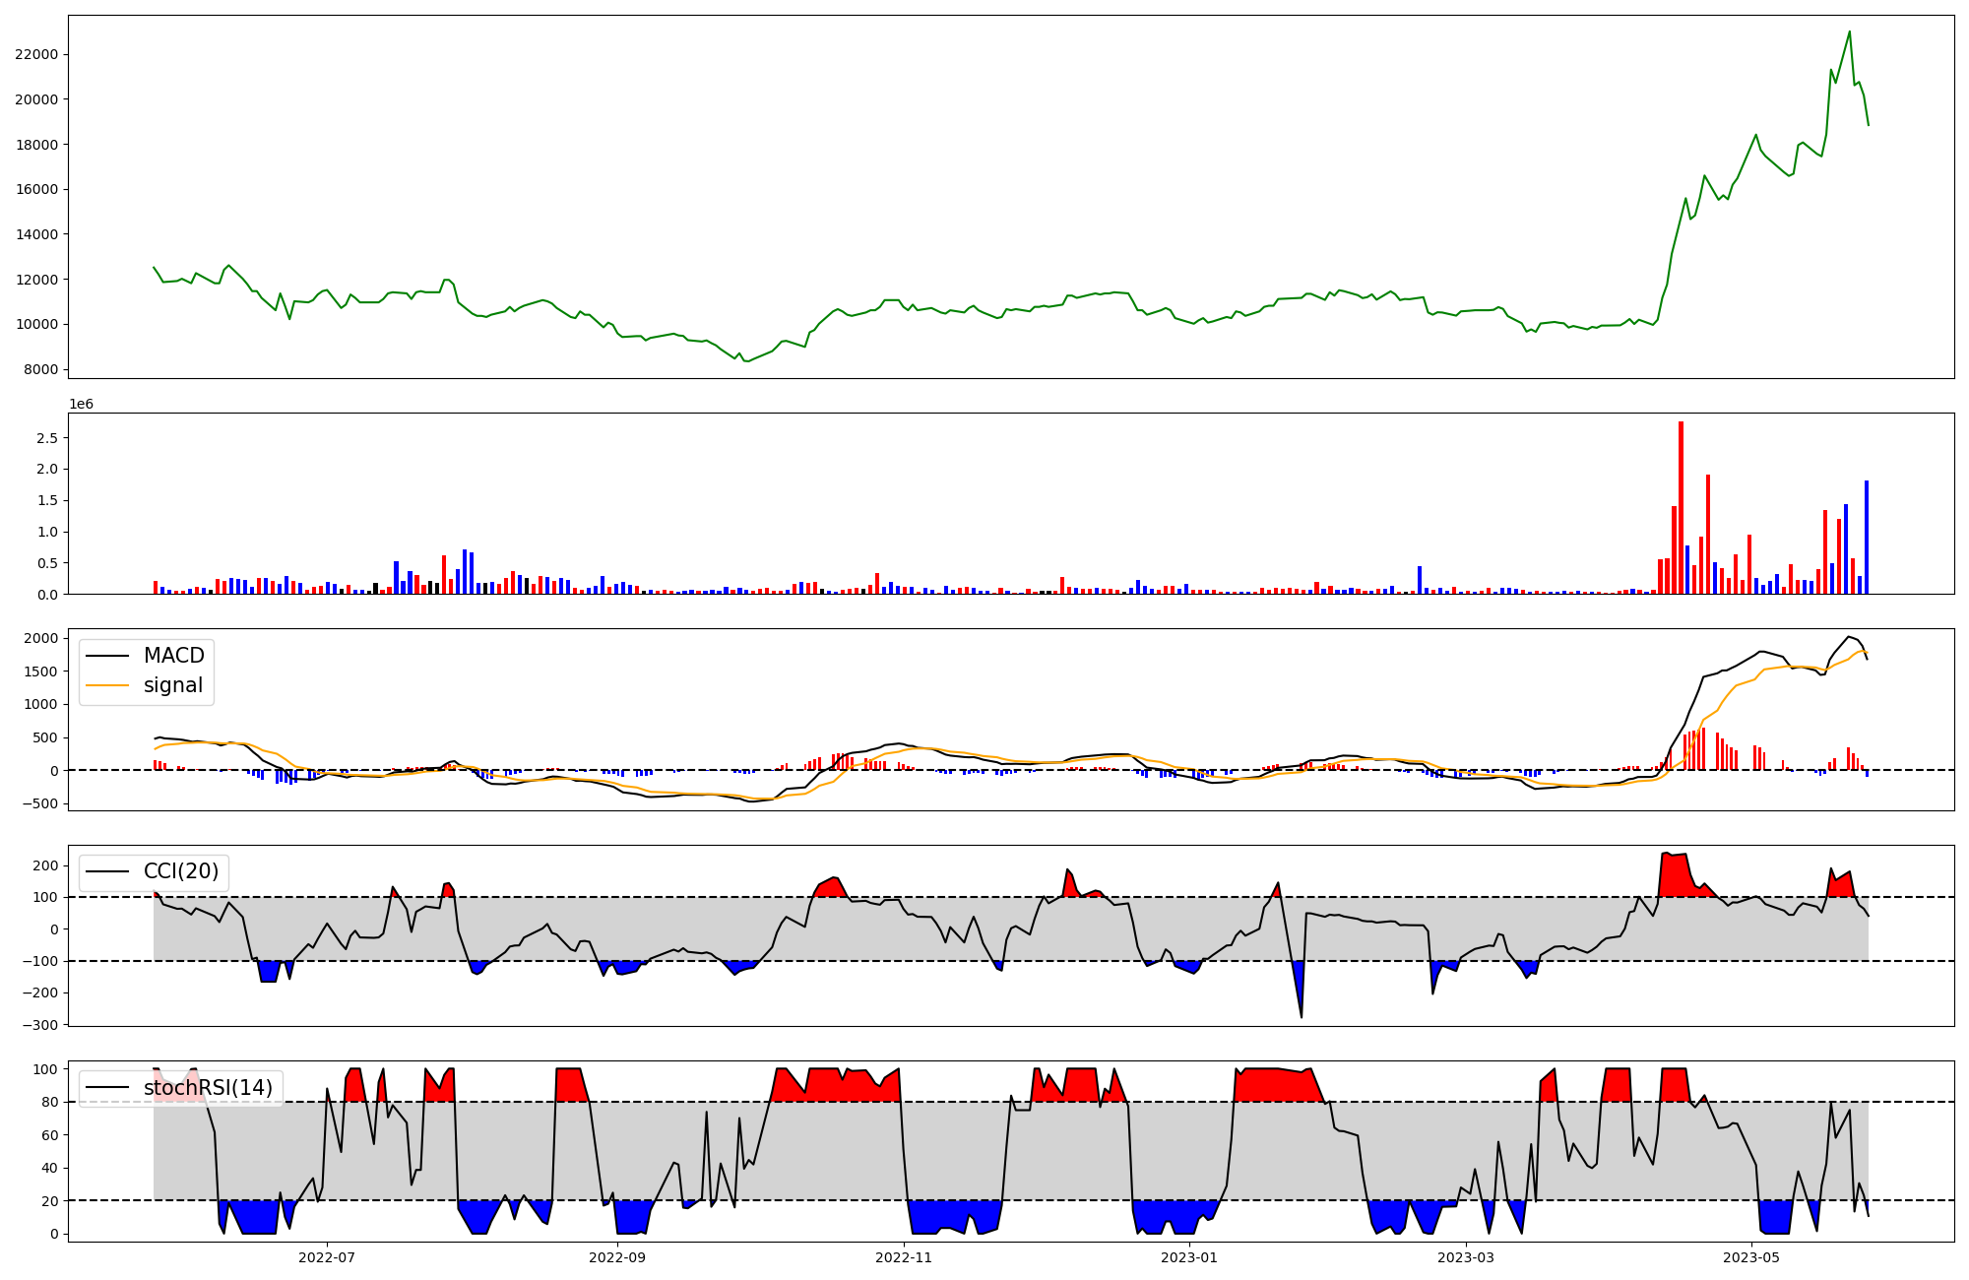Click the 2022-07 x-axis date label
Image resolution: width=1969 pixels, height=1280 pixels.
(x=326, y=1257)
